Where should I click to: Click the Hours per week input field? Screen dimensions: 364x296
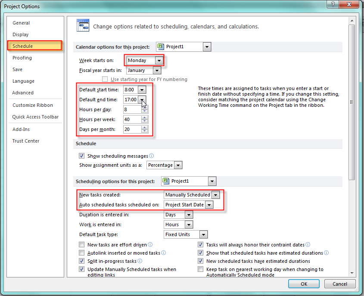[x=132, y=119]
